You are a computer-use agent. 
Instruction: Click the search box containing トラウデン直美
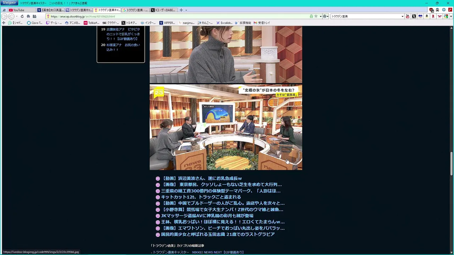click(365, 16)
